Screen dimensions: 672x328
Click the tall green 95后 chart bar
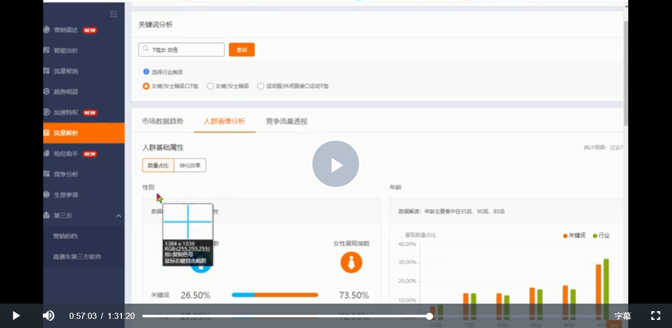coord(606,289)
